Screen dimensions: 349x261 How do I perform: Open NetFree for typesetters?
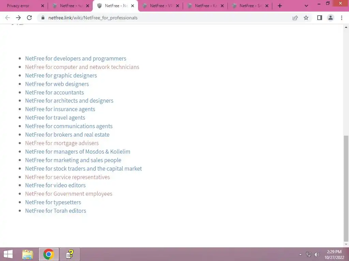pos(53,202)
